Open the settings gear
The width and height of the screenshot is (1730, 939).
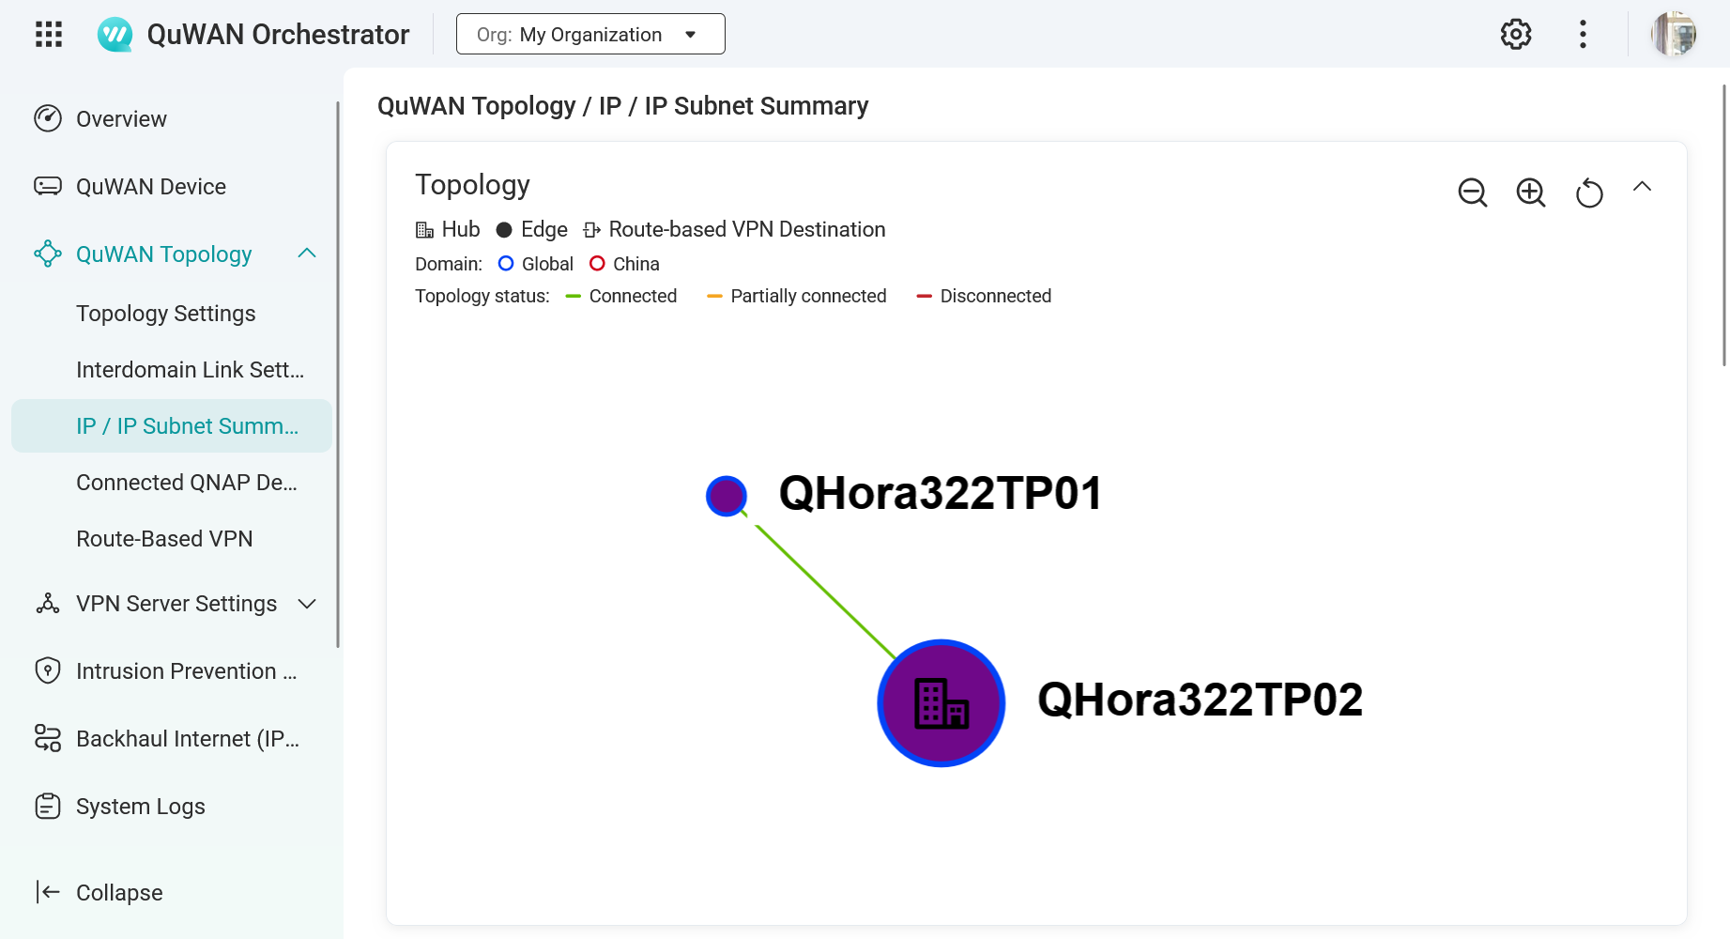(1515, 35)
